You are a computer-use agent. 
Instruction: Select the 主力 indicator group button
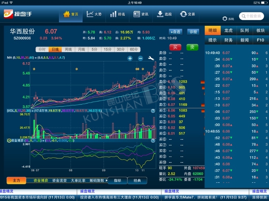(x=17, y=180)
